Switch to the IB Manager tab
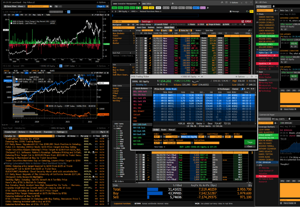The width and height of the screenshot is (300, 207). [264, 7]
